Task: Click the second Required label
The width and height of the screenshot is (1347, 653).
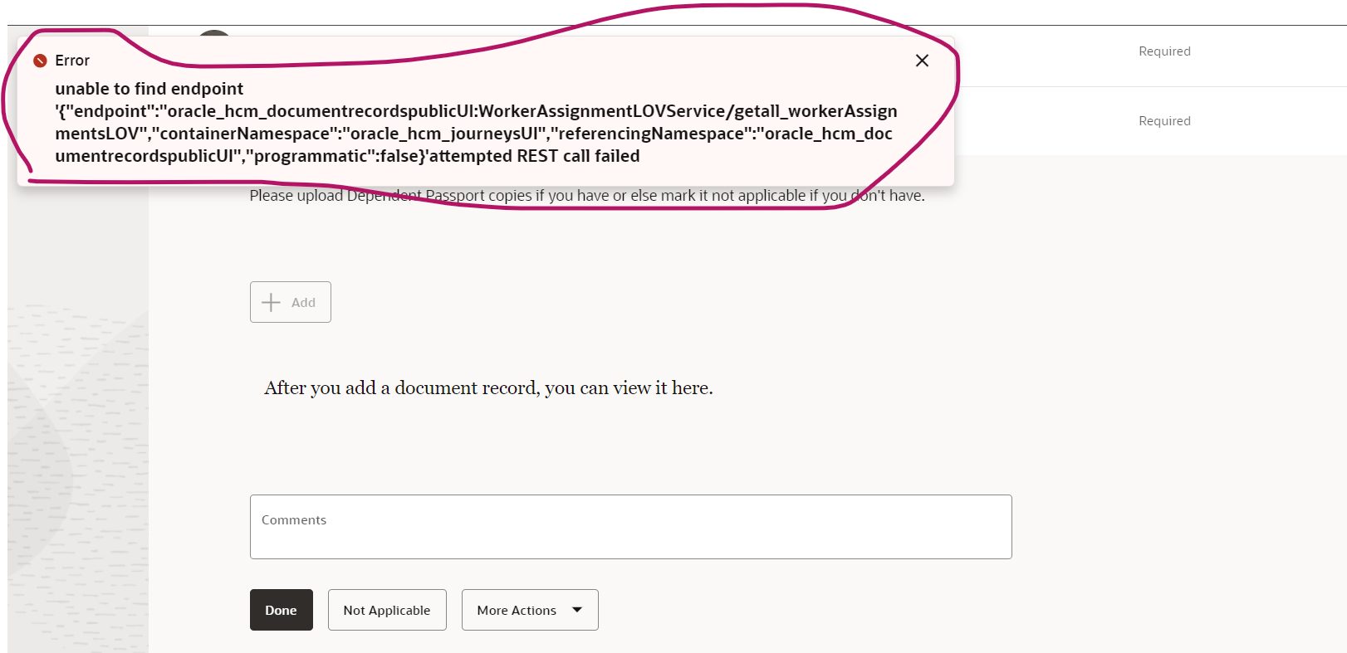Action: pos(1164,121)
